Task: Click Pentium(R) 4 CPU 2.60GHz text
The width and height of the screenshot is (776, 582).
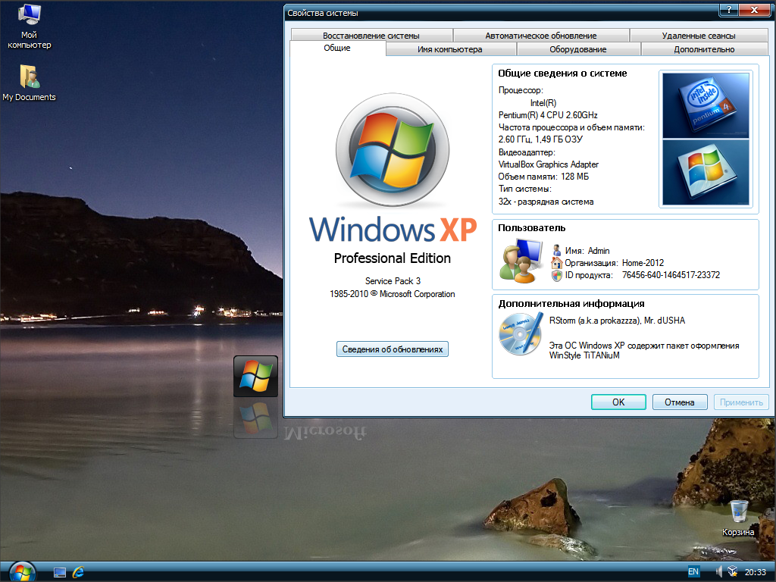Action: pyautogui.click(x=548, y=115)
